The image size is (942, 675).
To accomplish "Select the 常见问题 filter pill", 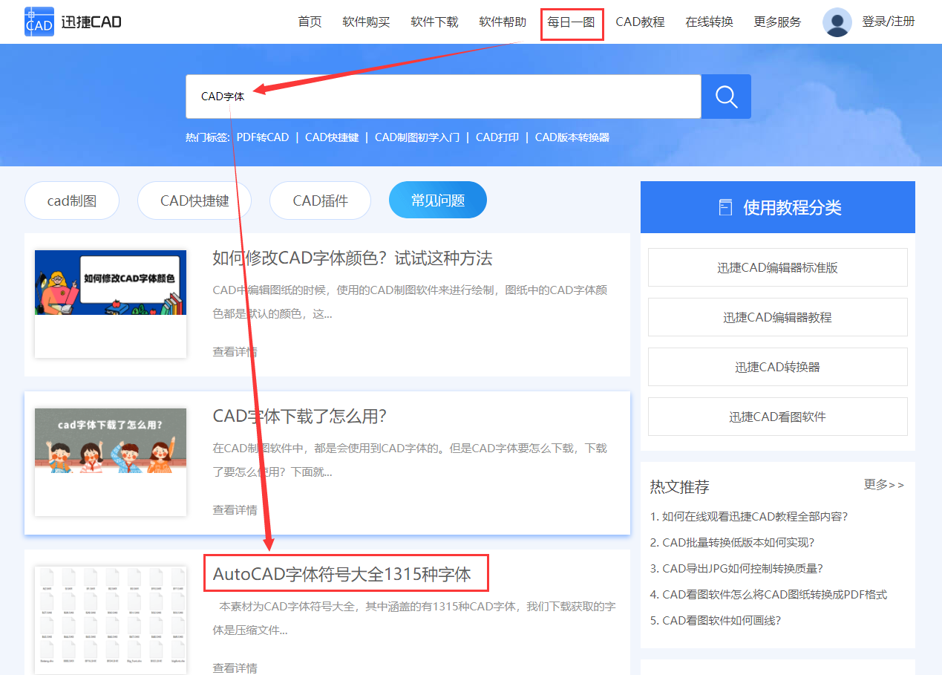I will click(437, 199).
